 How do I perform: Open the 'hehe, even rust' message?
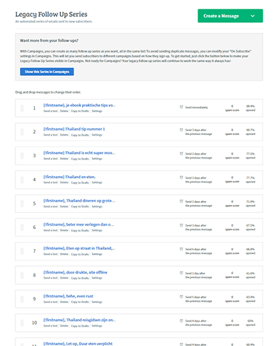tap(68, 296)
